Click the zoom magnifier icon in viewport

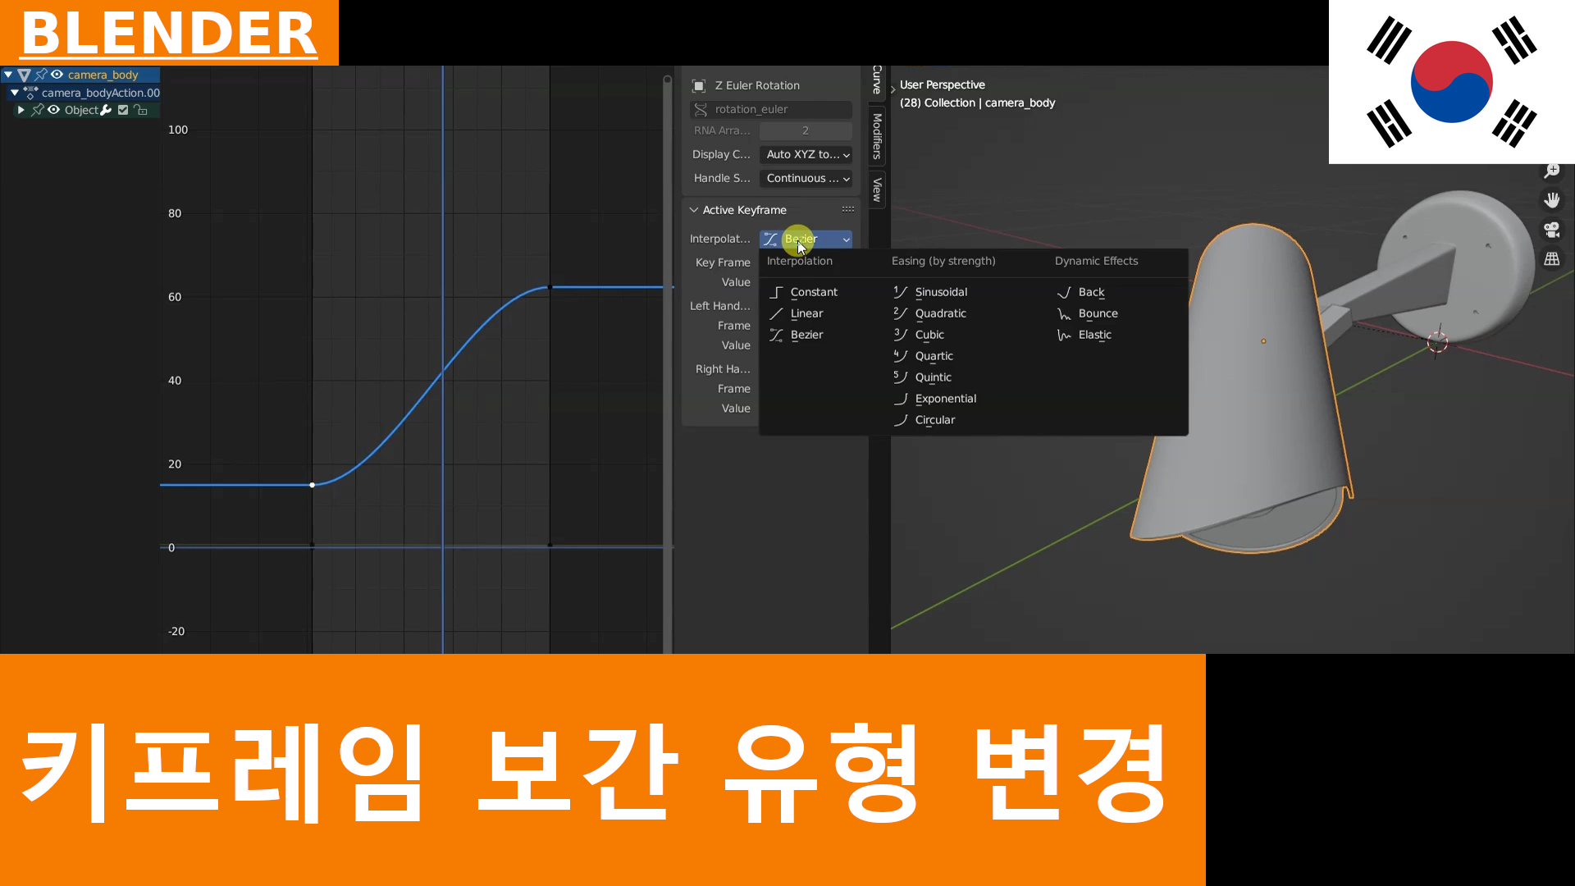point(1551,171)
